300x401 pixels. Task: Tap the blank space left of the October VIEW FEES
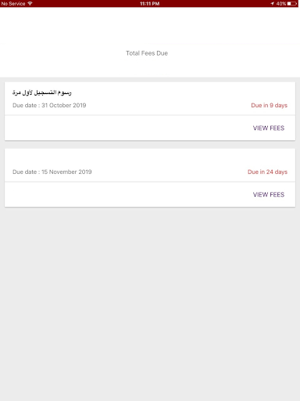coord(129,128)
